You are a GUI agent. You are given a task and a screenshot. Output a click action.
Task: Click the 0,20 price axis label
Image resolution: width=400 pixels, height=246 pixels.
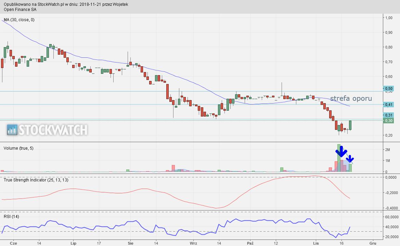point(389,135)
